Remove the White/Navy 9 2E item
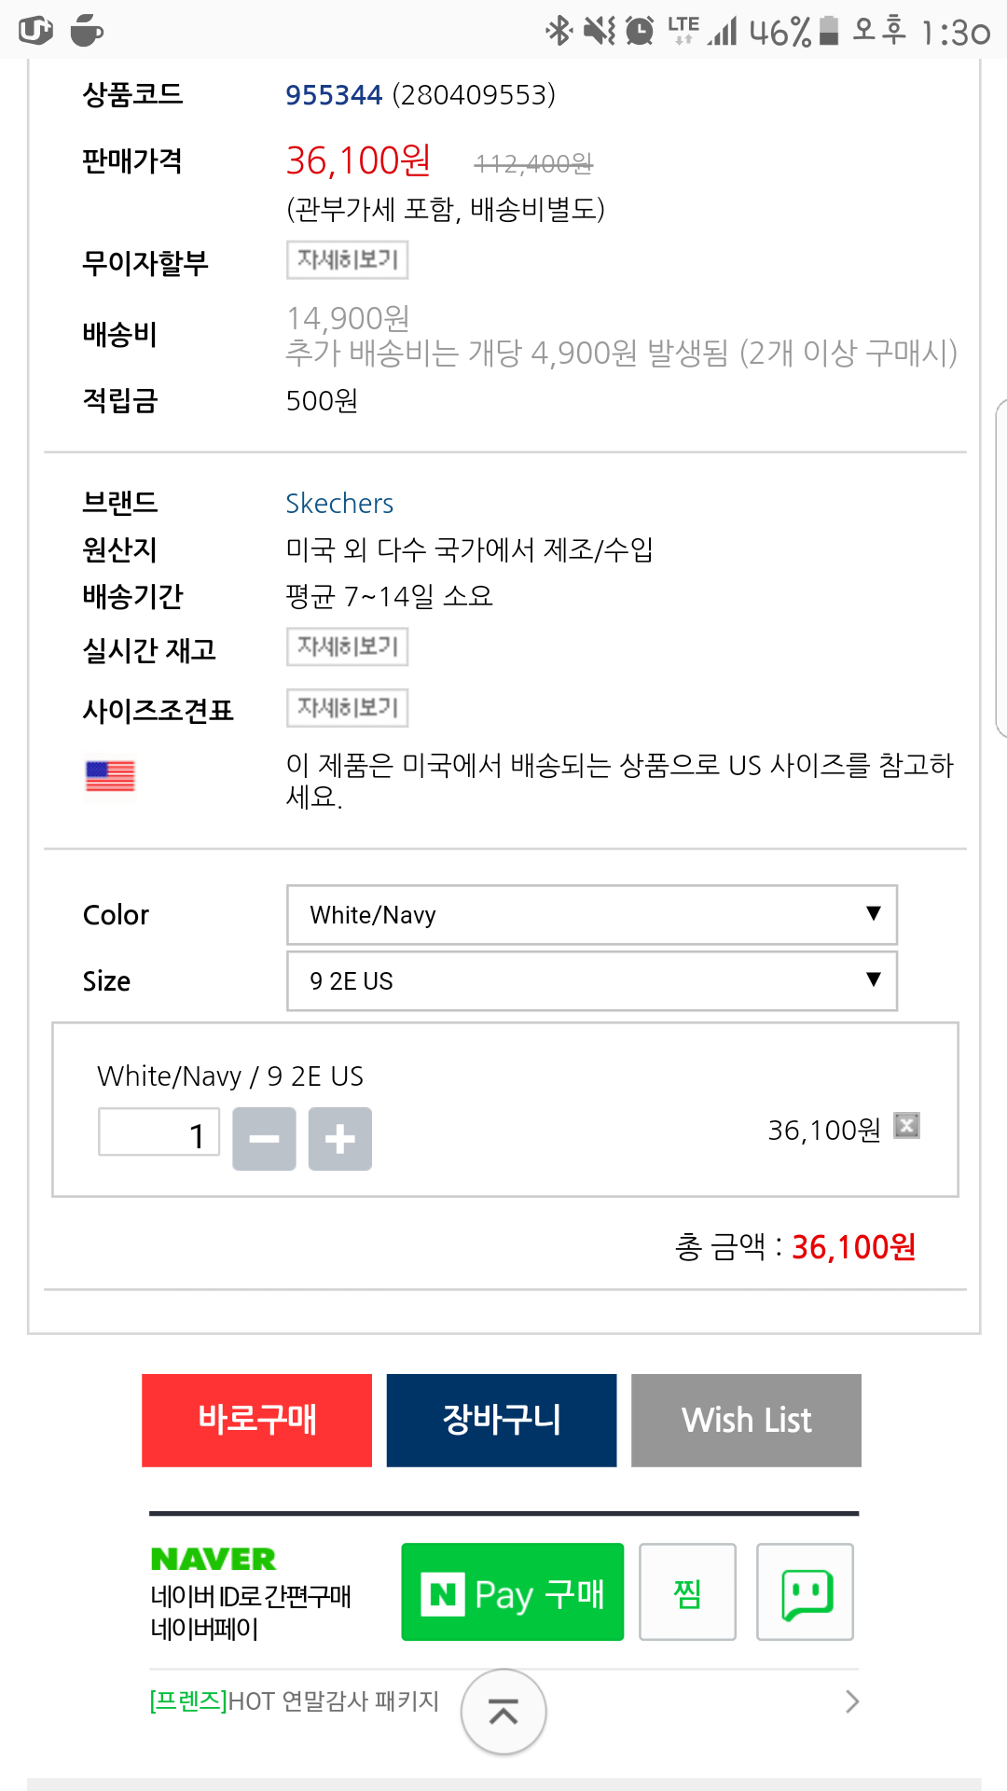1007x1791 pixels. tap(906, 1126)
